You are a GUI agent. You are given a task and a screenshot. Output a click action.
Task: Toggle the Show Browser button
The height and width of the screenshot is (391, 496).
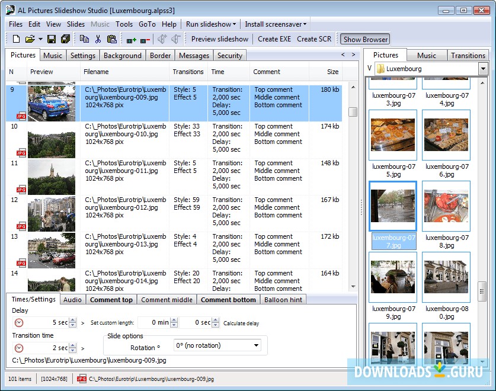(x=365, y=39)
